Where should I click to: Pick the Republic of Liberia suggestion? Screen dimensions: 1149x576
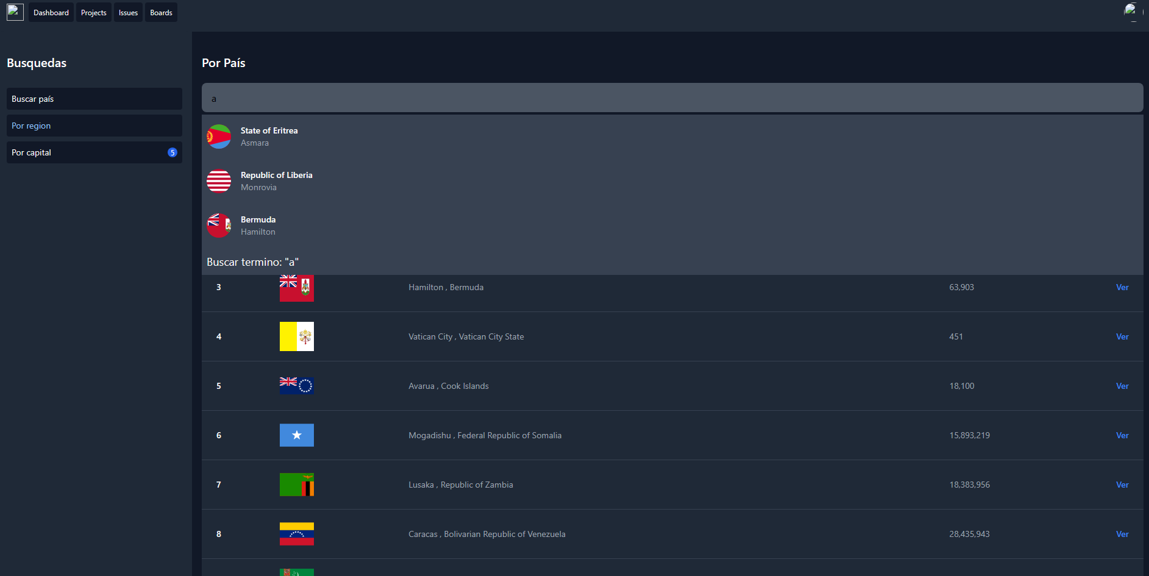click(277, 175)
